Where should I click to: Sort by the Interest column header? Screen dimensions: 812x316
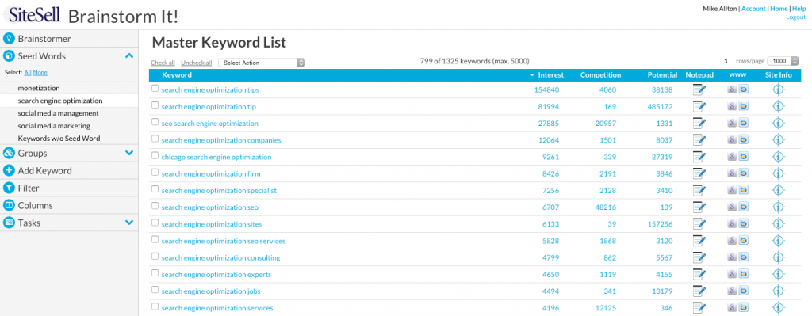tap(550, 75)
